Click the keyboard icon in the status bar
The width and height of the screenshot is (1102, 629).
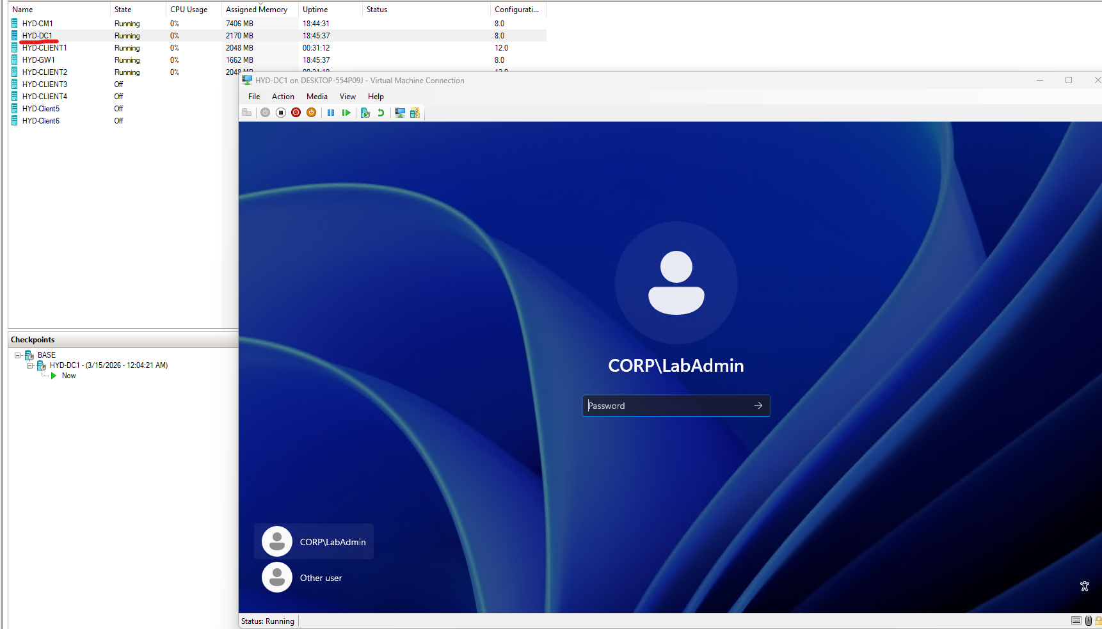click(x=1076, y=621)
